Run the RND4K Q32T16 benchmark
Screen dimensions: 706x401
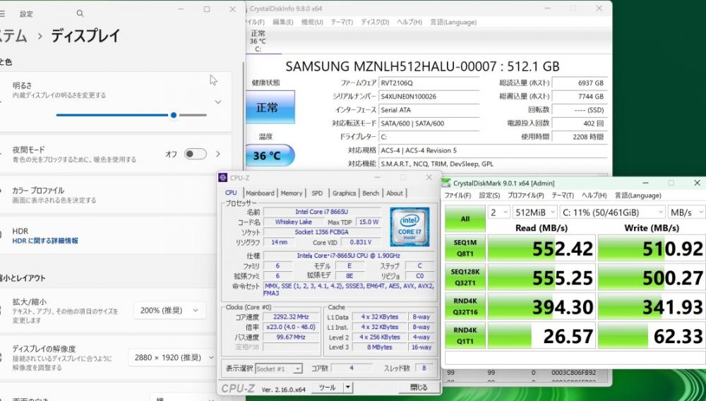(x=465, y=306)
